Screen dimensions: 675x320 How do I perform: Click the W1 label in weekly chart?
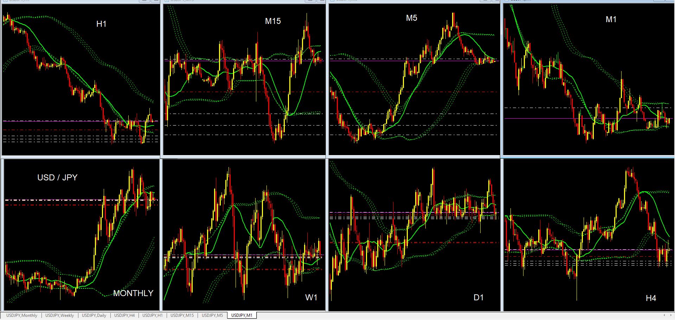click(x=311, y=297)
